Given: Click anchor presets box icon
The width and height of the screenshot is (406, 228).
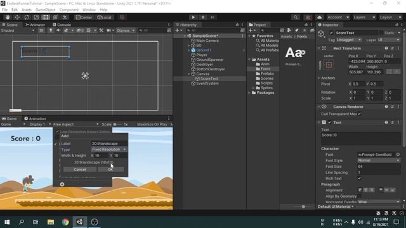Looking at the screenshot, I should click(329, 65).
